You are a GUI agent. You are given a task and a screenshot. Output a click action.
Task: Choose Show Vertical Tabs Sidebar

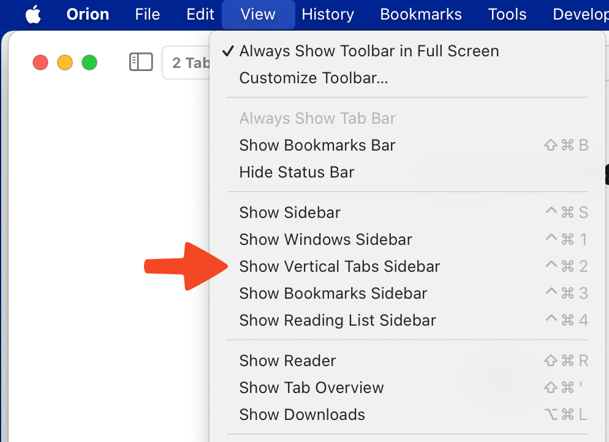pyautogui.click(x=407, y=266)
